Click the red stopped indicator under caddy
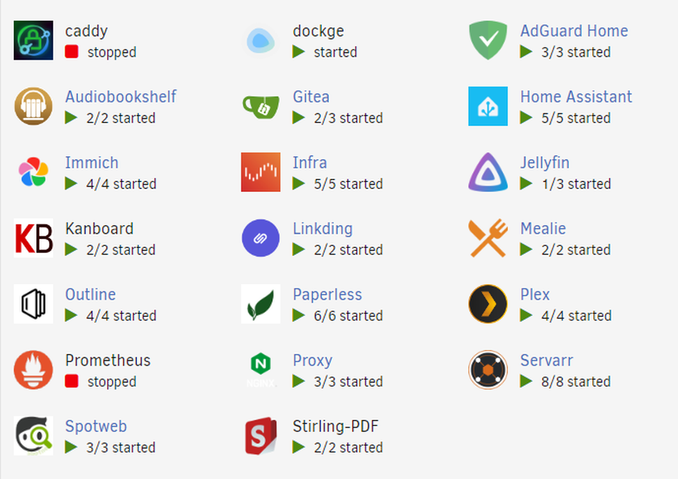 pos(72,52)
